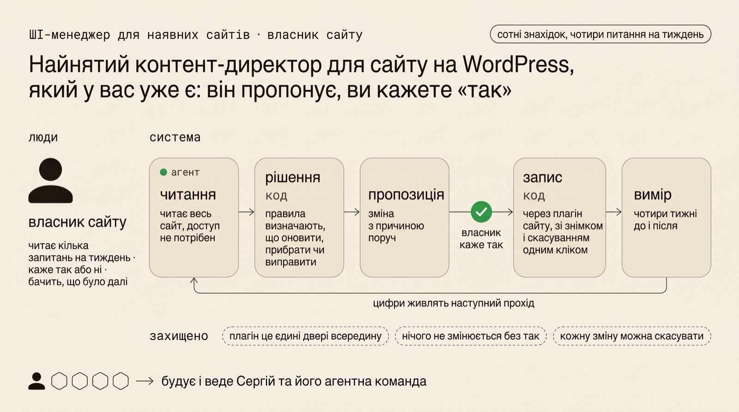Click the «плагін це єдині двері всередину» tag
Viewport: 739px width, 412px height.
click(305, 336)
